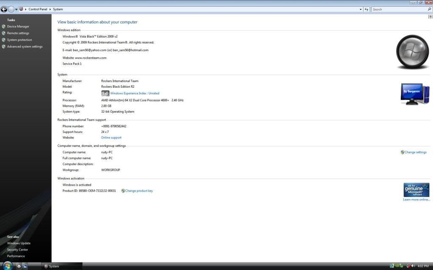The width and height of the screenshot is (433, 270).
Task: Open Performance under See also
Action: pyautogui.click(x=16, y=256)
